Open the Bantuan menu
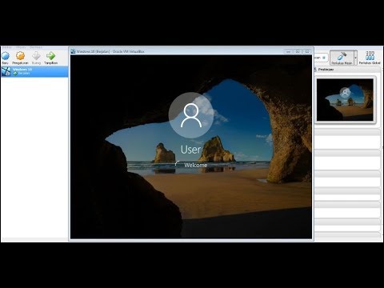384x288 pixels. coord(36,47)
